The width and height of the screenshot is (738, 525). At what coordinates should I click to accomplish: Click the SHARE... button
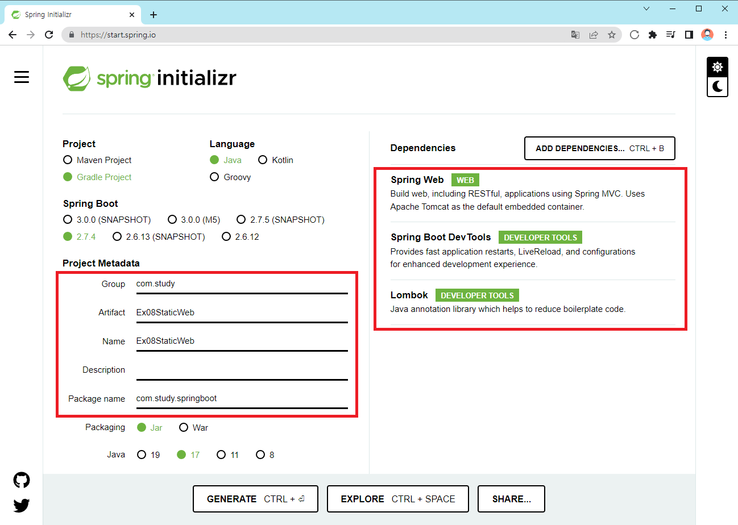tap(511, 499)
